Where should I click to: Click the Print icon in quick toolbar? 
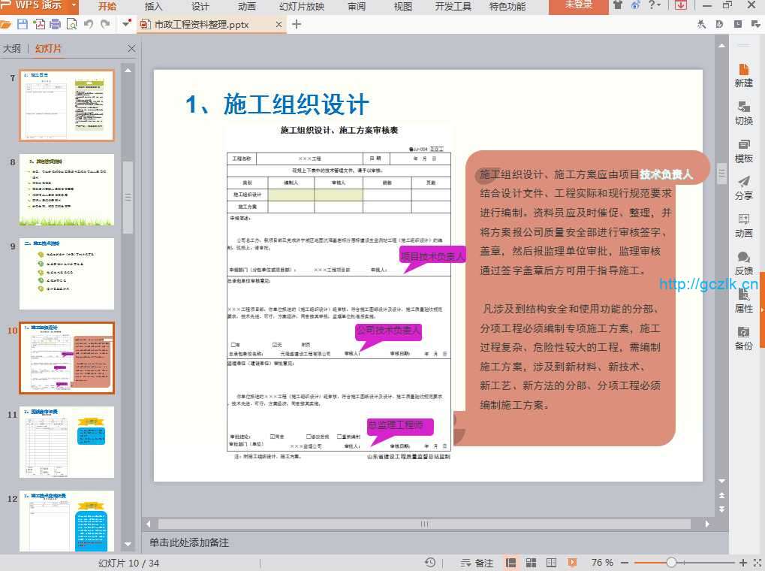point(55,24)
